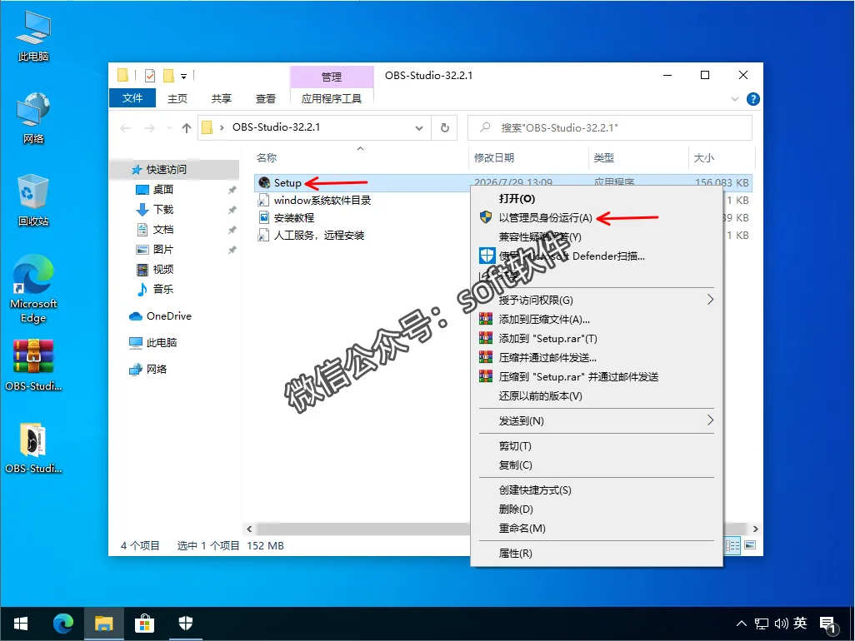The width and height of the screenshot is (855, 641).
Task: Open the notification center icon
Action: click(x=827, y=624)
